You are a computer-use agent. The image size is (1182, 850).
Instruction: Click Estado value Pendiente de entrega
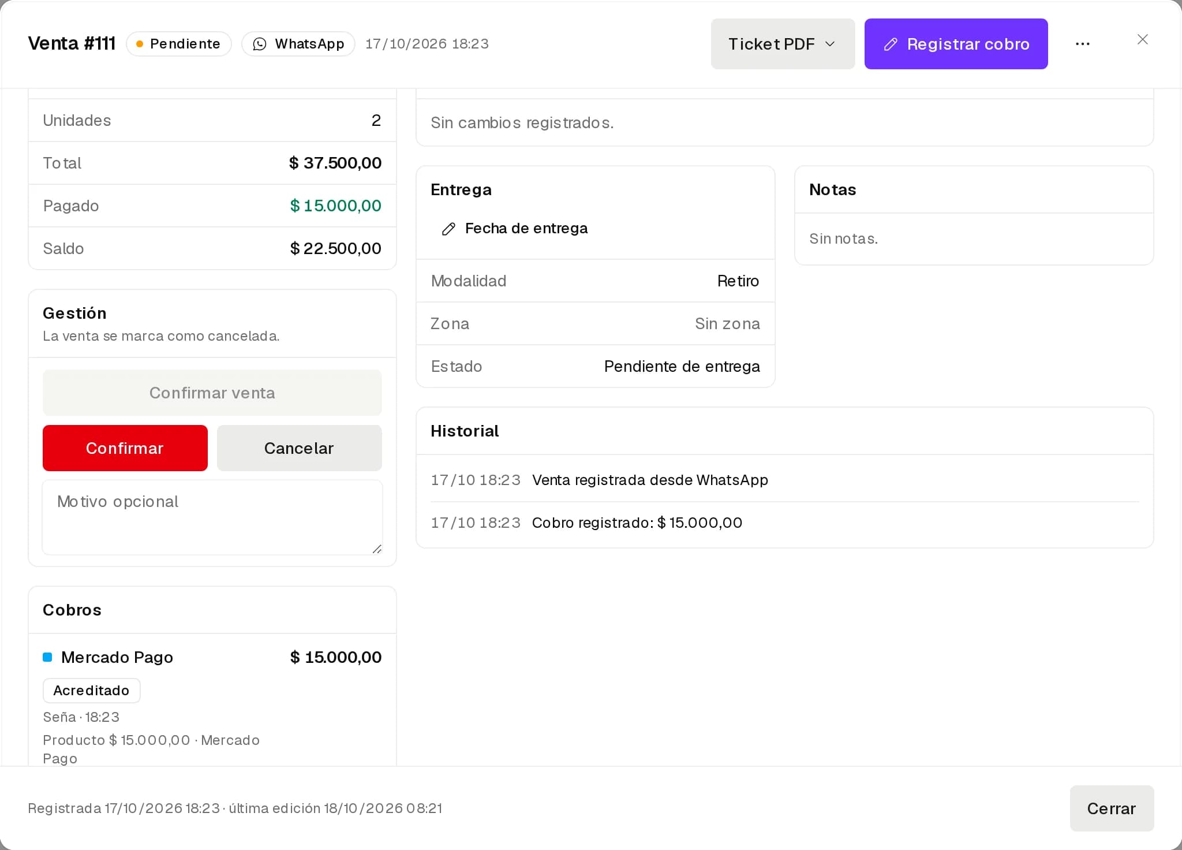pyautogui.click(x=682, y=366)
